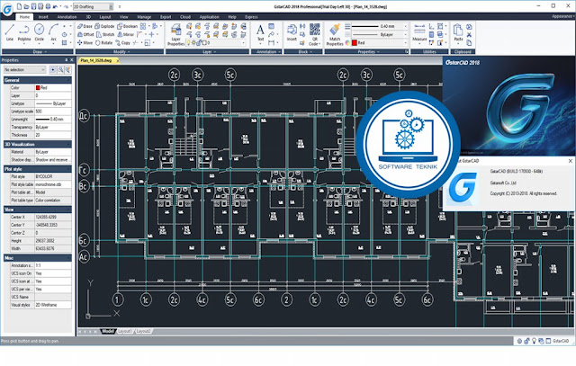Click the Color Red value in General
The height and width of the screenshot is (366, 576).
coord(53,88)
